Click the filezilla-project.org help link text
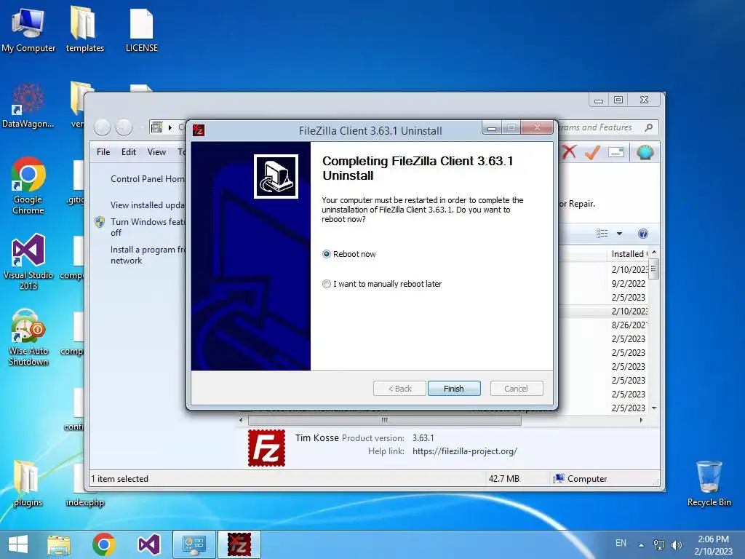745x559 pixels. 465,451
